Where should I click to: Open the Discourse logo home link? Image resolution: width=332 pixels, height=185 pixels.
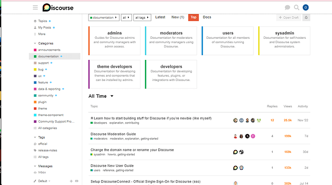coord(58,8)
